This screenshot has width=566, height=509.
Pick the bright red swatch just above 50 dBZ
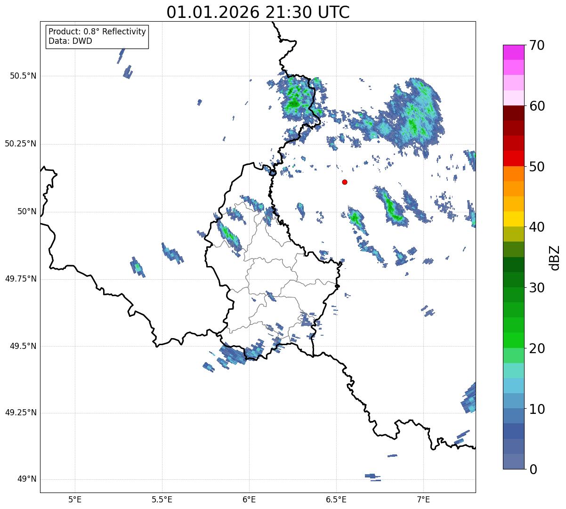point(514,158)
